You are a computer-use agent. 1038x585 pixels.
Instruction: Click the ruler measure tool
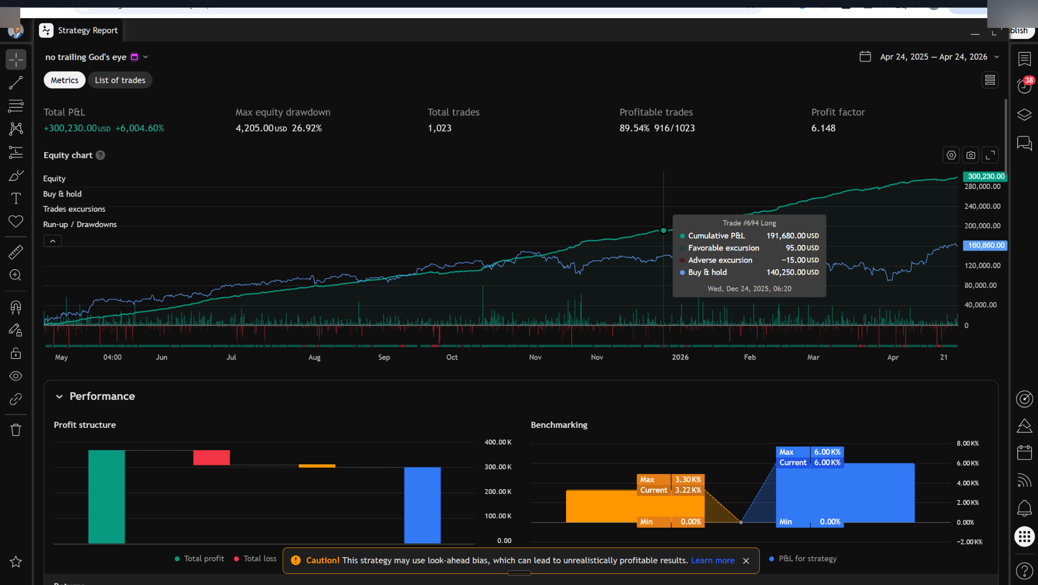(16, 252)
